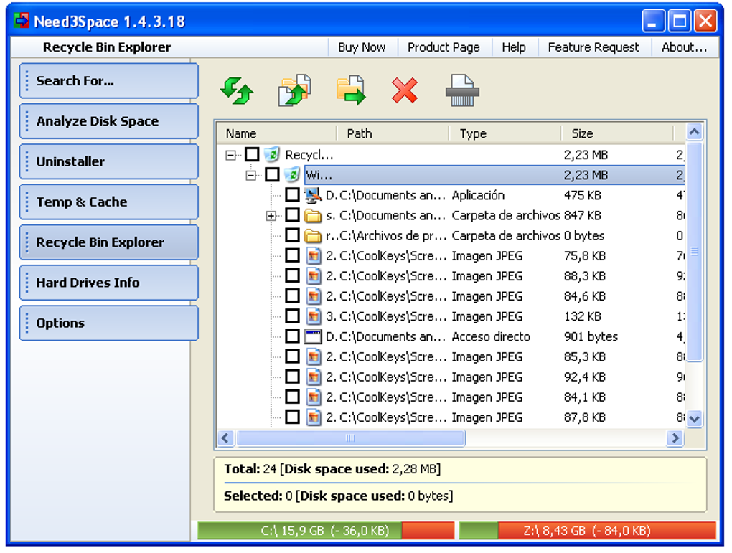Click the JPEG icon in the 87,8 KB row

point(314,417)
